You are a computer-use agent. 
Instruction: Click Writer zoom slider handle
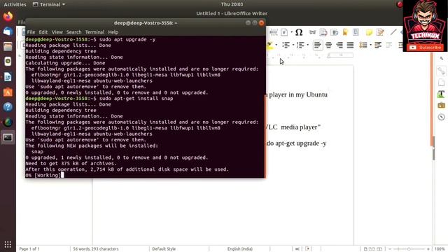point(409,249)
